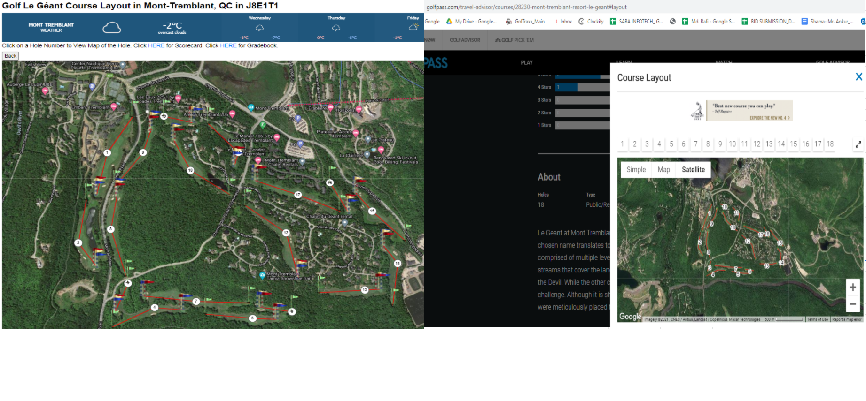Click hole 1 marker on the left course map
Screen dimensions: 866x401
coord(107,152)
